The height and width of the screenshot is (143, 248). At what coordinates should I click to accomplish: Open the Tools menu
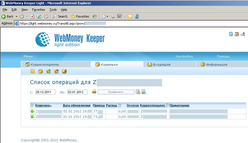tap(53, 10)
